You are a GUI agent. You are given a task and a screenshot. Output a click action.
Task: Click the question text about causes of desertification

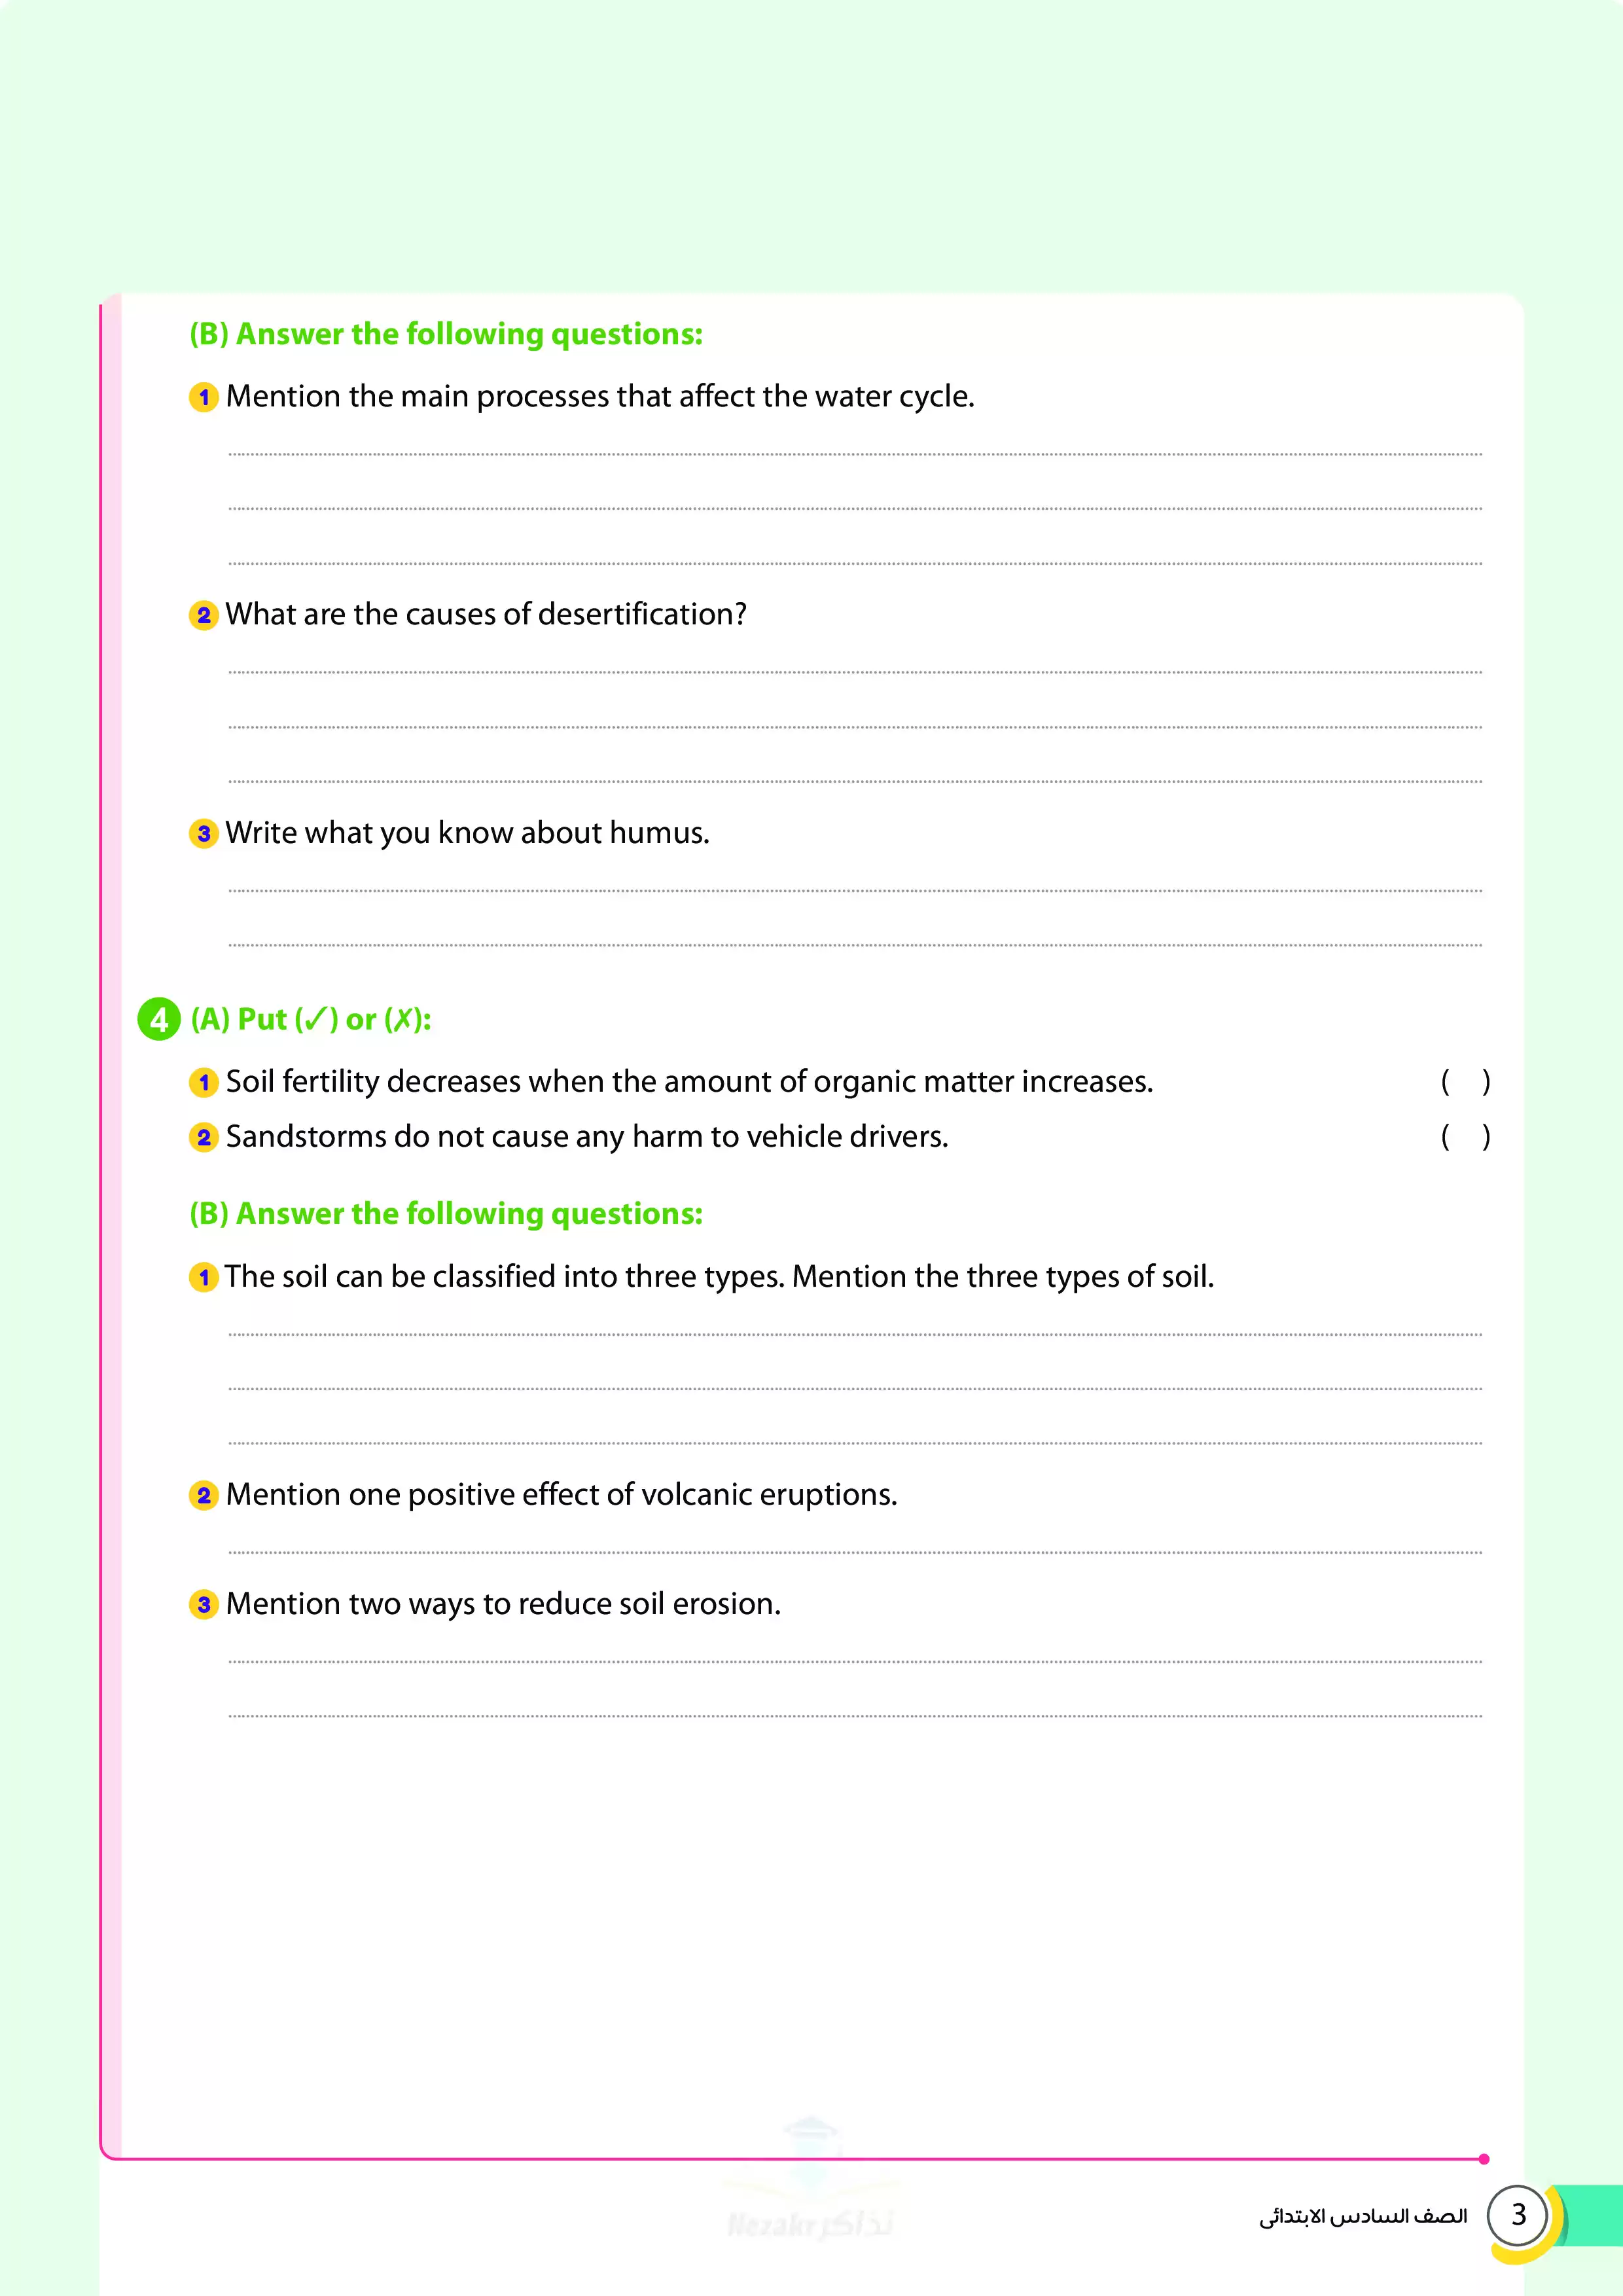486,614
